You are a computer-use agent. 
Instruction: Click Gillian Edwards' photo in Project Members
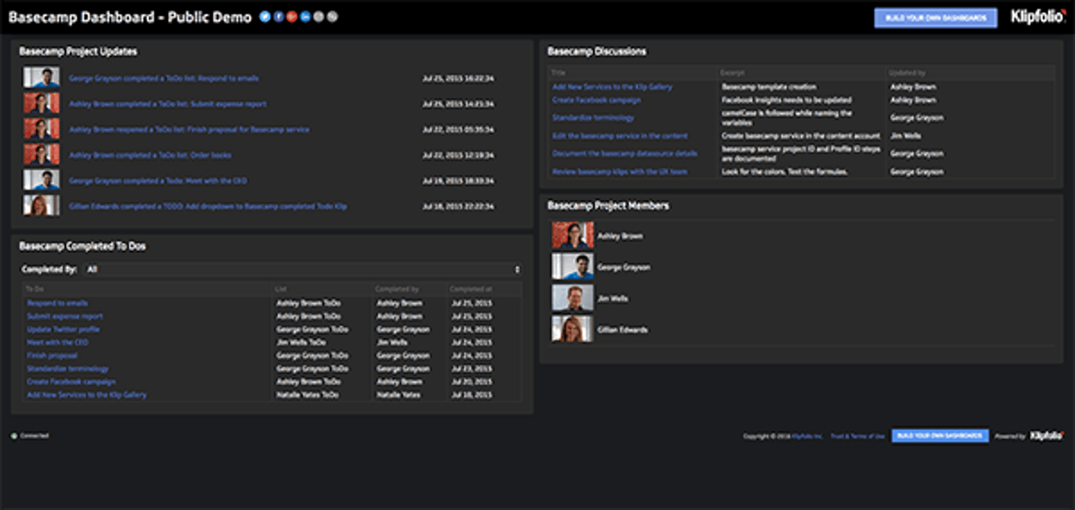pos(572,329)
